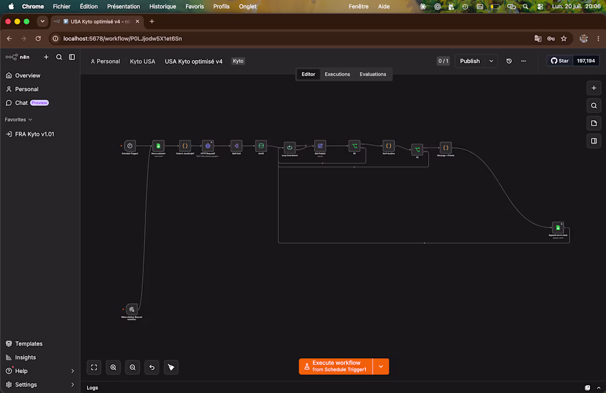Select the If node after Edit Fields3

tap(354, 146)
